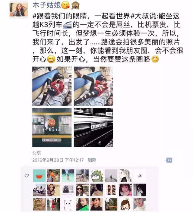193x213 pixels.
Task: View first photo of girl on train
Action: point(52,86)
